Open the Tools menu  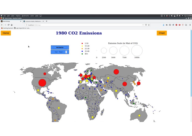coord(32,16)
